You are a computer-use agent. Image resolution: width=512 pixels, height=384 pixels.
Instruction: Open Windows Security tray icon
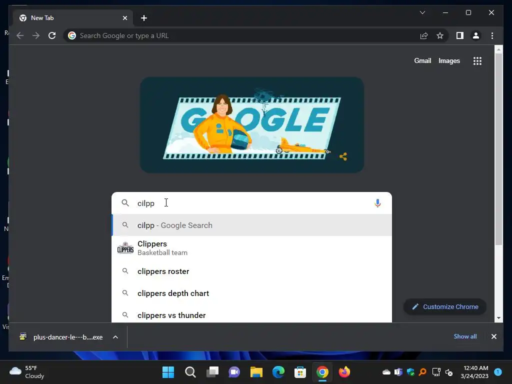pyautogui.click(x=410, y=372)
